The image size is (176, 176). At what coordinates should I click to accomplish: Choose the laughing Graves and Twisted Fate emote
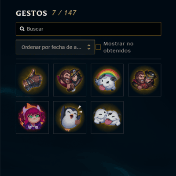[x=70, y=80]
